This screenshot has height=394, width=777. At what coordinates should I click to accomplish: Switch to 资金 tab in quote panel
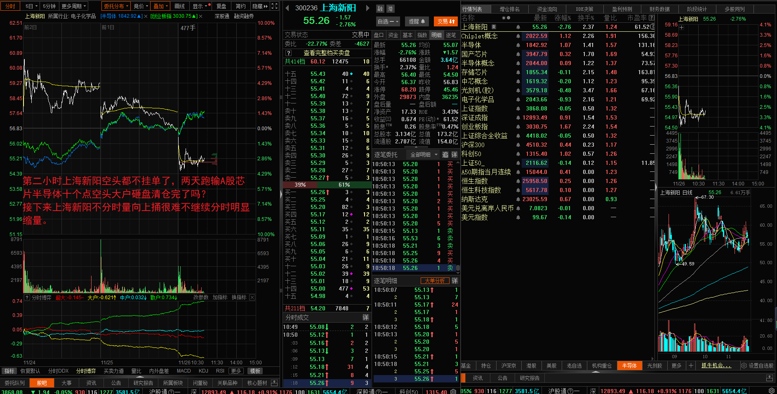click(x=393, y=35)
